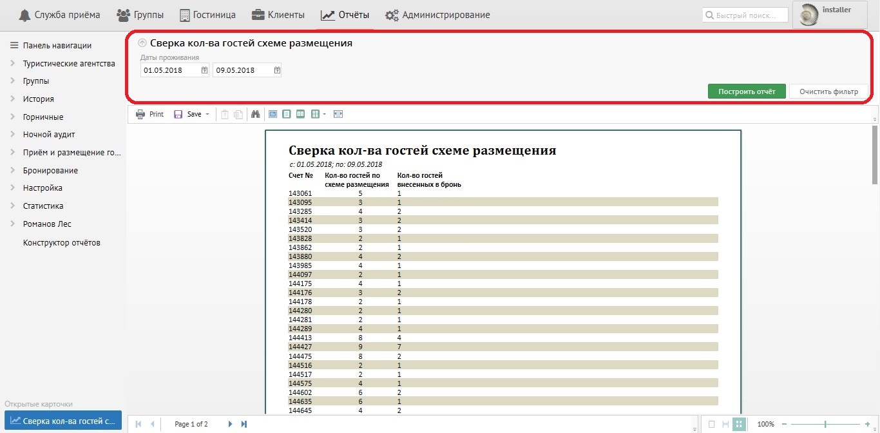This screenshot has width=880, height=433.
Task: Open the Гостиница top menu
Action: [207, 15]
